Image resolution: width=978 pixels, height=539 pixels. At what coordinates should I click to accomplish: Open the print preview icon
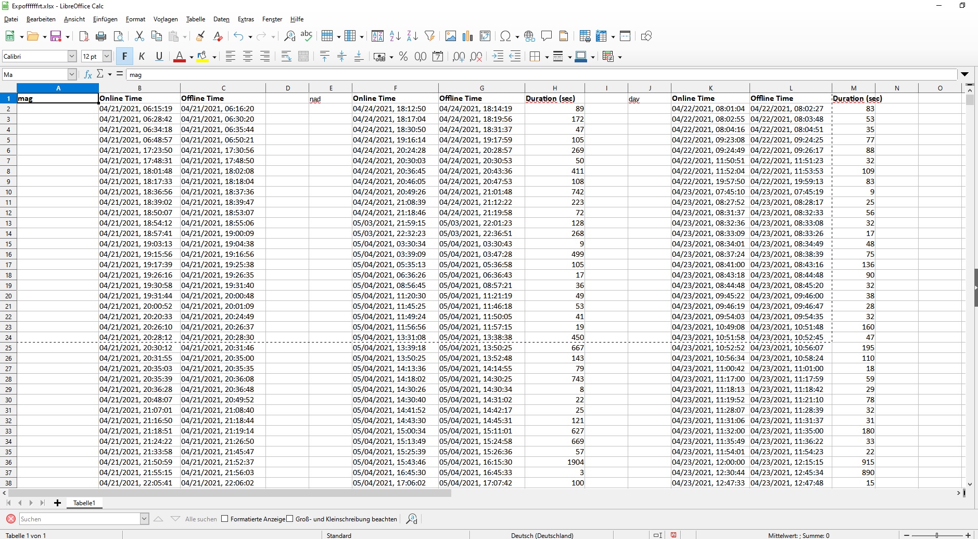pos(119,36)
